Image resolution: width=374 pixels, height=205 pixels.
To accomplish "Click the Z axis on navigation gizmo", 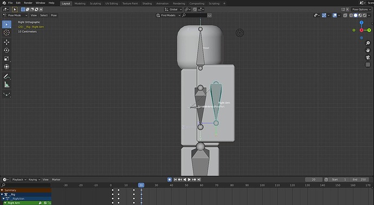I will click(362, 22).
